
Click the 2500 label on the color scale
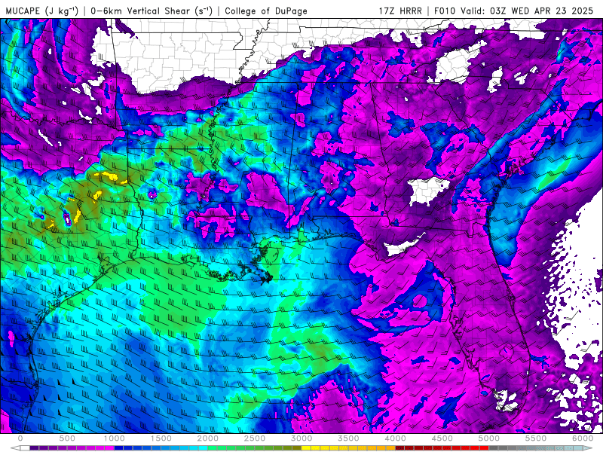pos(255,438)
